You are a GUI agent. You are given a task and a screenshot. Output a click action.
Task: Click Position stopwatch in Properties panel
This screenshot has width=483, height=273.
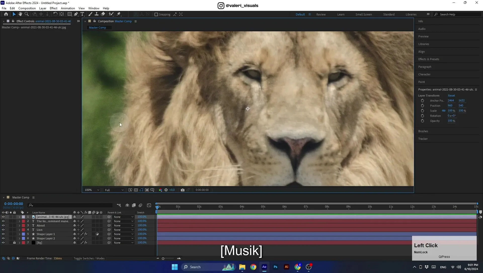(x=422, y=106)
